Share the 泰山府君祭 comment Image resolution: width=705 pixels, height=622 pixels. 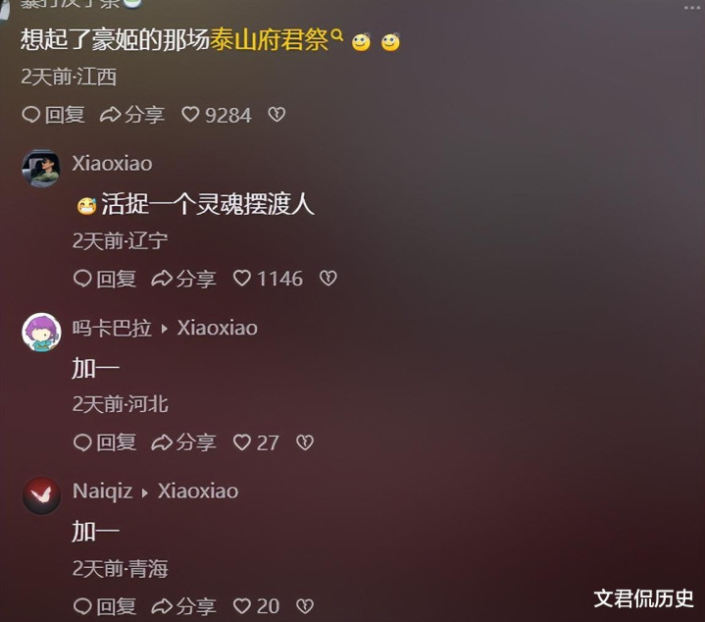pyautogui.click(x=131, y=115)
